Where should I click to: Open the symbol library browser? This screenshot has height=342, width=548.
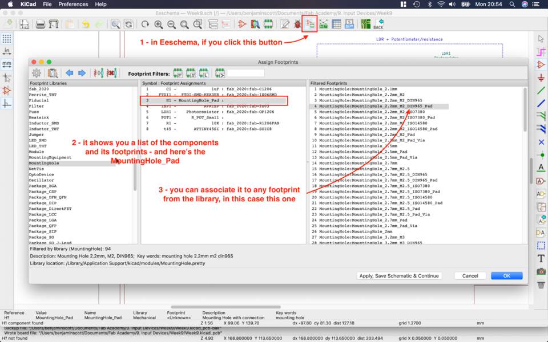255,24
